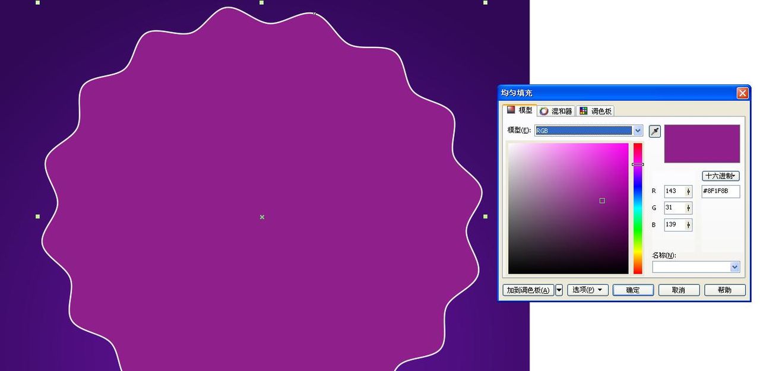Switch to the 调色板 tab
Image resolution: width=760 pixels, height=371 pixels.
click(x=596, y=111)
